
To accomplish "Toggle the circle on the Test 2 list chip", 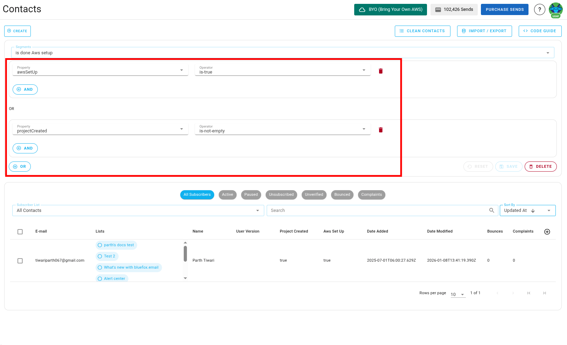I will [100, 256].
